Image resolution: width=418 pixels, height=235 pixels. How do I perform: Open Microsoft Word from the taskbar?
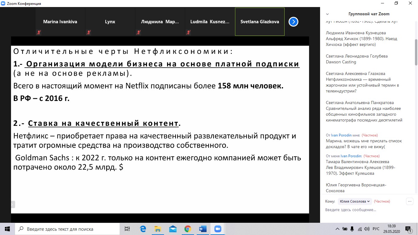pos(203,229)
